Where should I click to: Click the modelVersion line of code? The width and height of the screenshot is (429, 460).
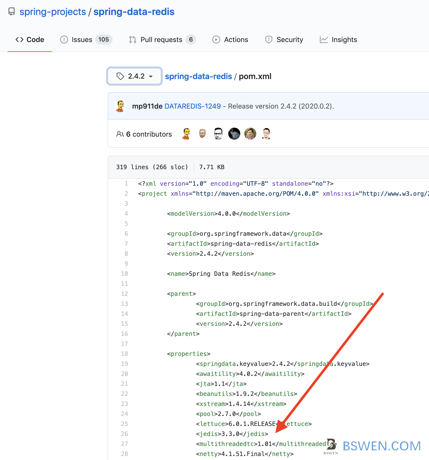[x=229, y=214]
